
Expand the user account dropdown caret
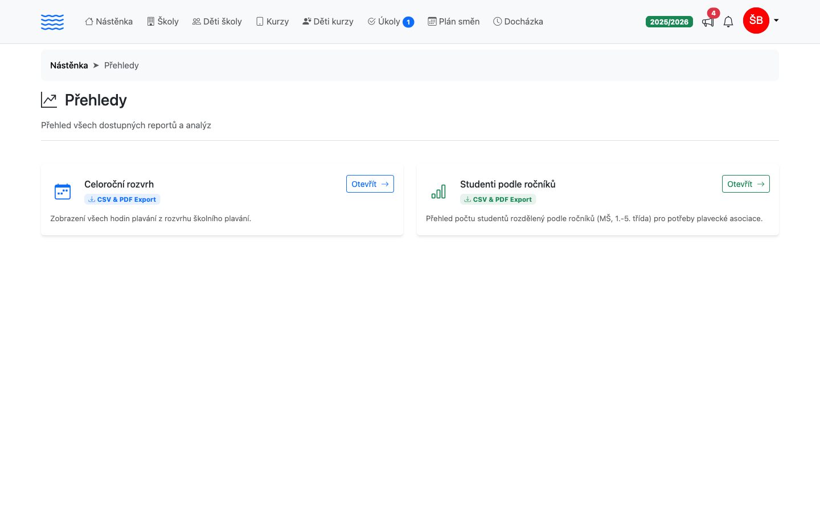776,21
